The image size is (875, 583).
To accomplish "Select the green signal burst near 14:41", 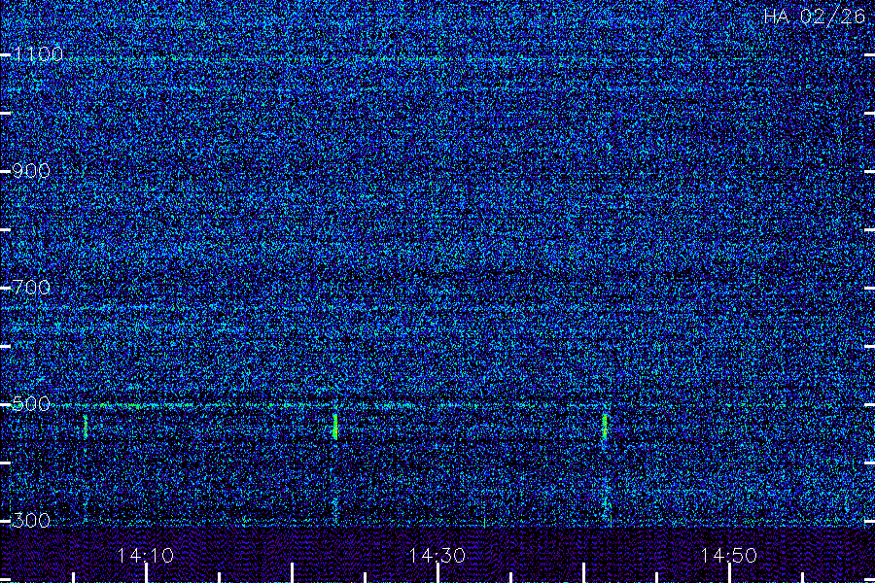I will [605, 427].
